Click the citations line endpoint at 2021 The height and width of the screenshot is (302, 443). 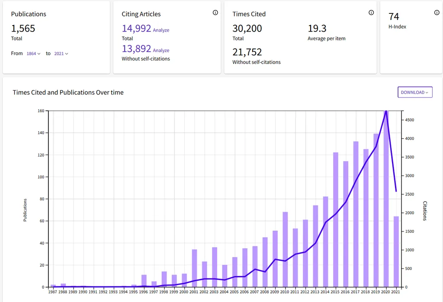pos(396,191)
